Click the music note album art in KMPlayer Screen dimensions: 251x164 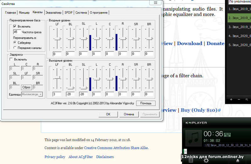[x=193, y=138]
